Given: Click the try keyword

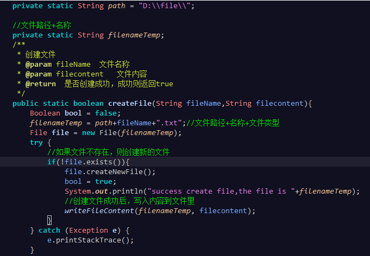Looking at the screenshot, I should click(36, 143).
